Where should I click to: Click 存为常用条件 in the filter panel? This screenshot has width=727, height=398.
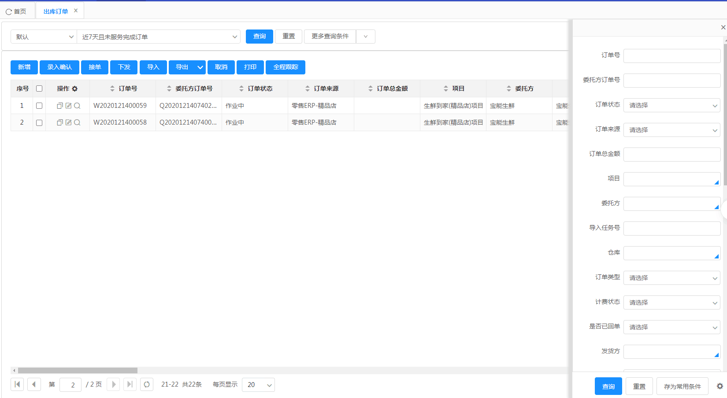[682, 386]
